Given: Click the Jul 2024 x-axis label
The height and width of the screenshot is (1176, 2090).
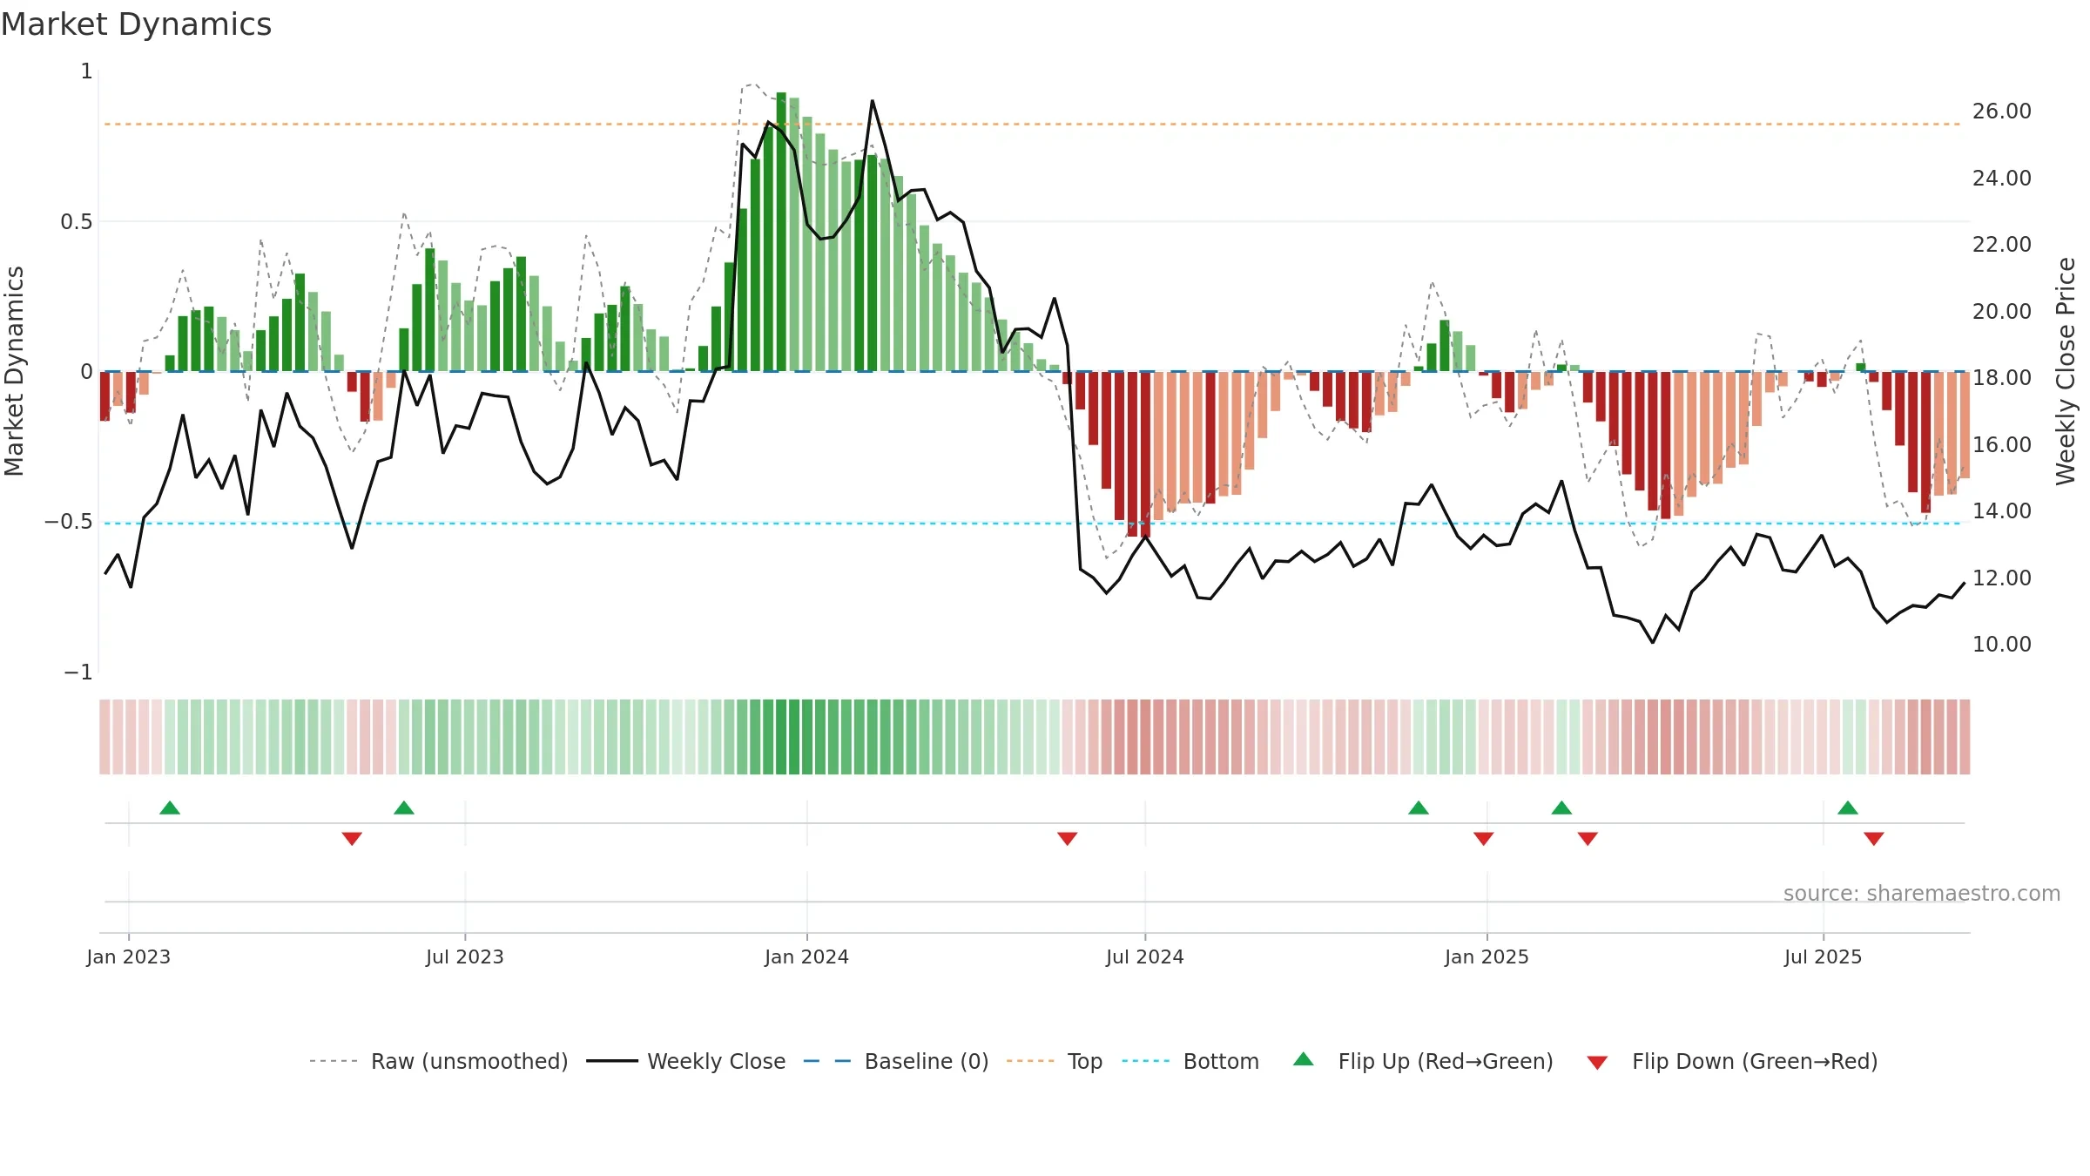Looking at the screenshot, I should pos(1145,956).
